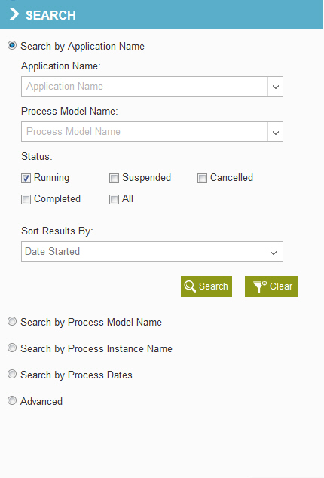Check the Cancelled status checkbox
Viewport: 324px width, 478px height.
(202, 178)
